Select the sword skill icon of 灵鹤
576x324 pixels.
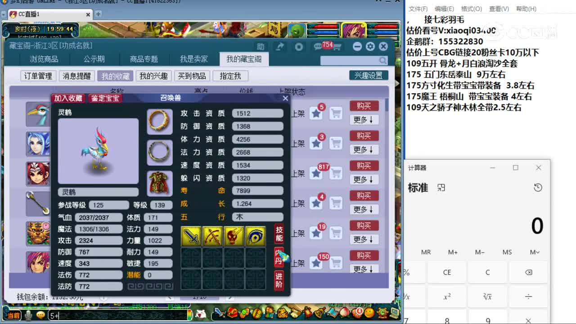[x=191, y=236]
